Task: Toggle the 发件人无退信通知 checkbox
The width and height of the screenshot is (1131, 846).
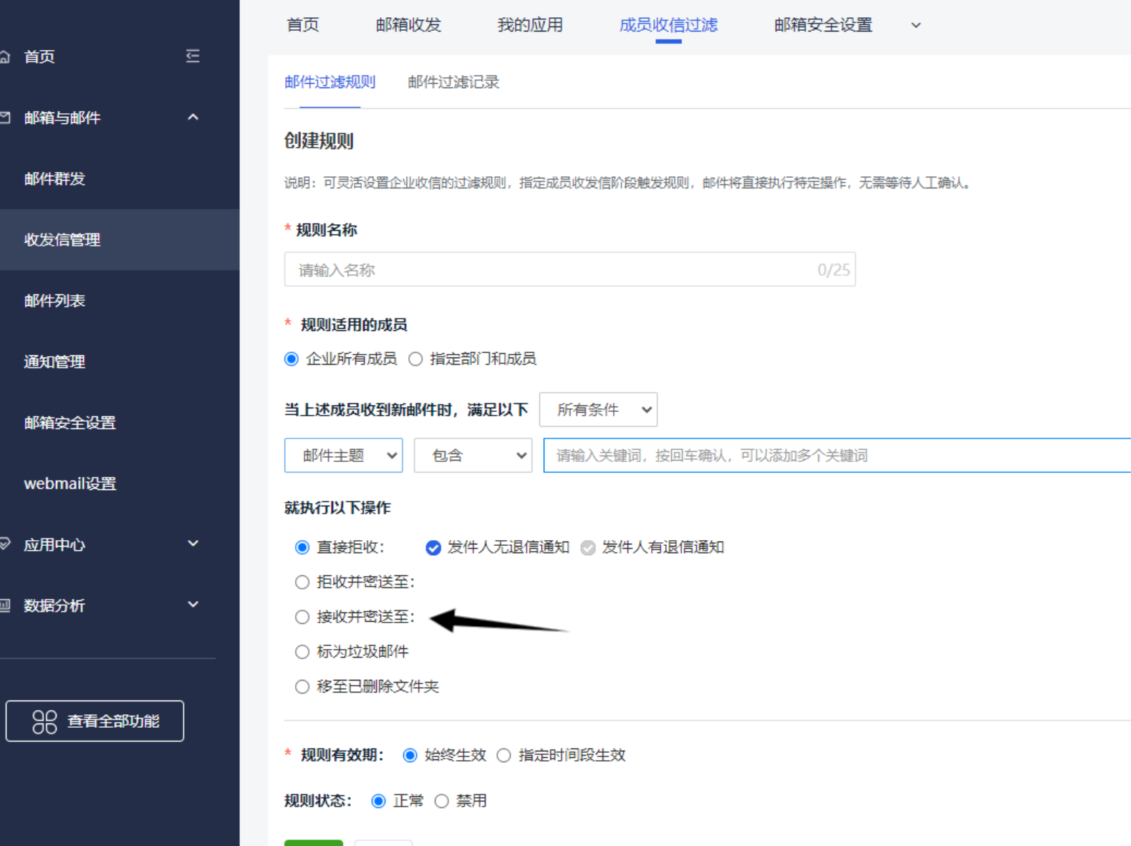Action: (433, 548)
